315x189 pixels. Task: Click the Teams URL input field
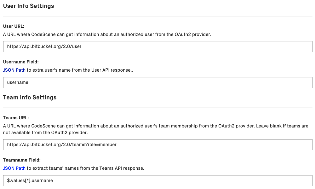157,145
